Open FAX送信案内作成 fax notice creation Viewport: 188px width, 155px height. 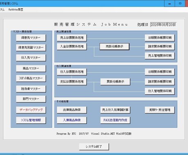115,120
